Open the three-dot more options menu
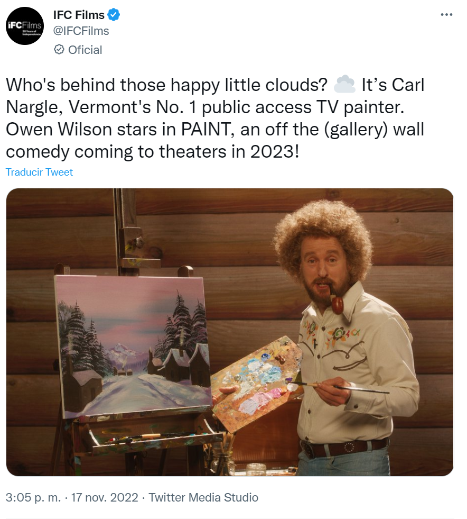This screenshot has height=519, width=467. [446, 15]
